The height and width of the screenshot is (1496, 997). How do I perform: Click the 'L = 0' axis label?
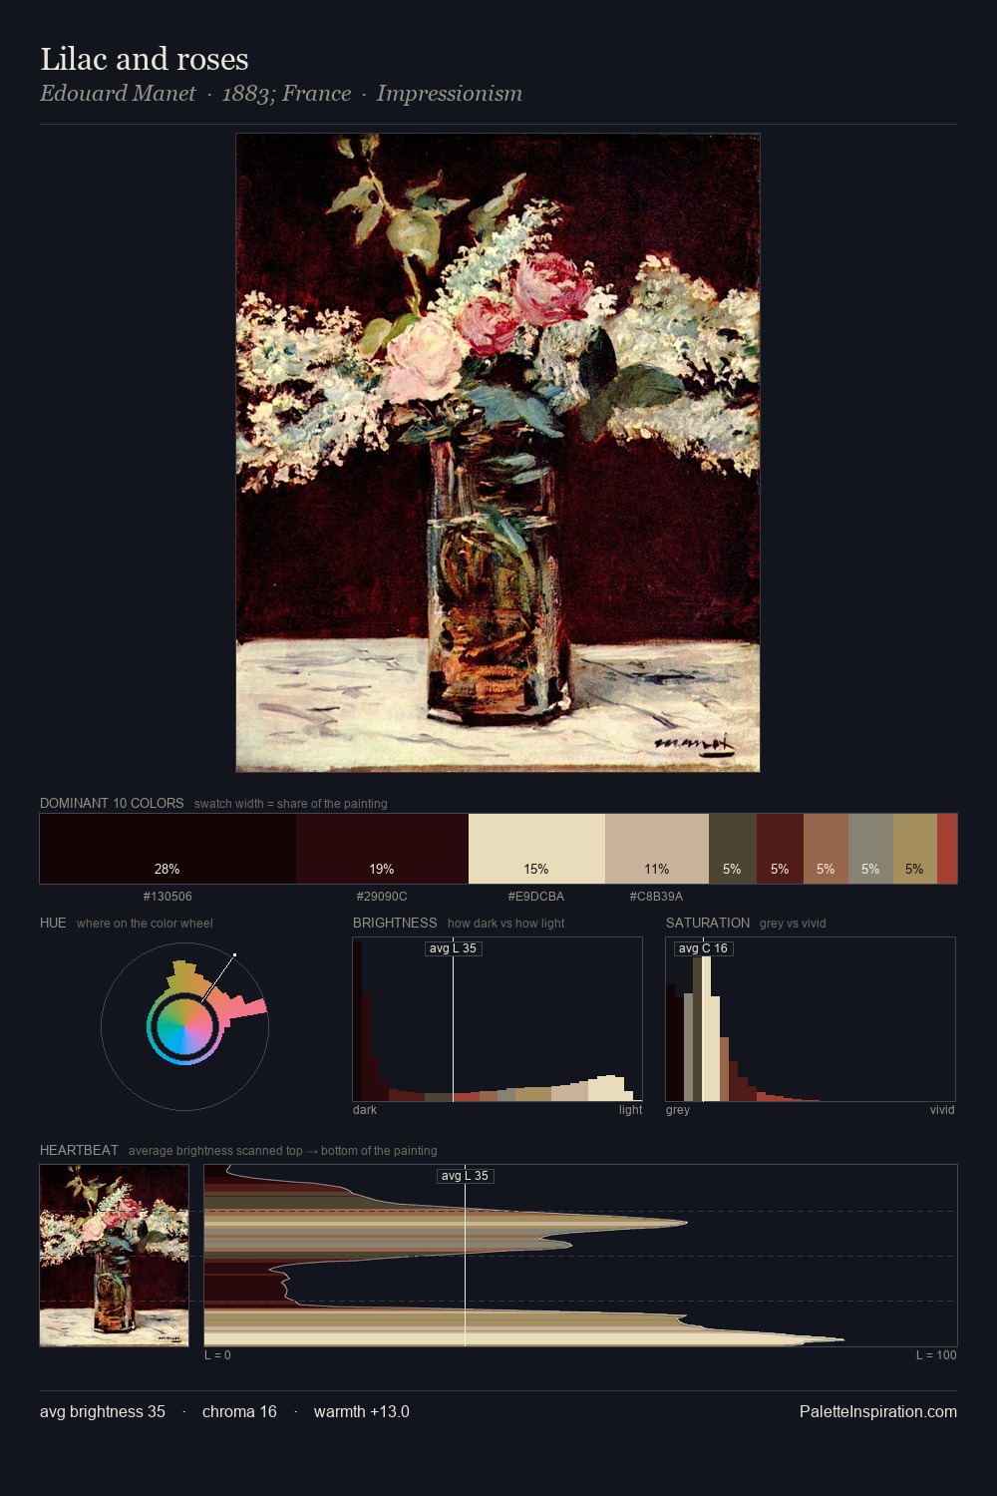point(217,1355)
